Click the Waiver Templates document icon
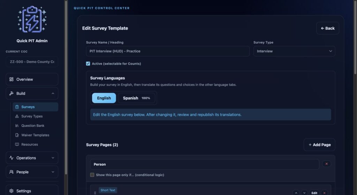The image size is (357, 195). point(17,135)
